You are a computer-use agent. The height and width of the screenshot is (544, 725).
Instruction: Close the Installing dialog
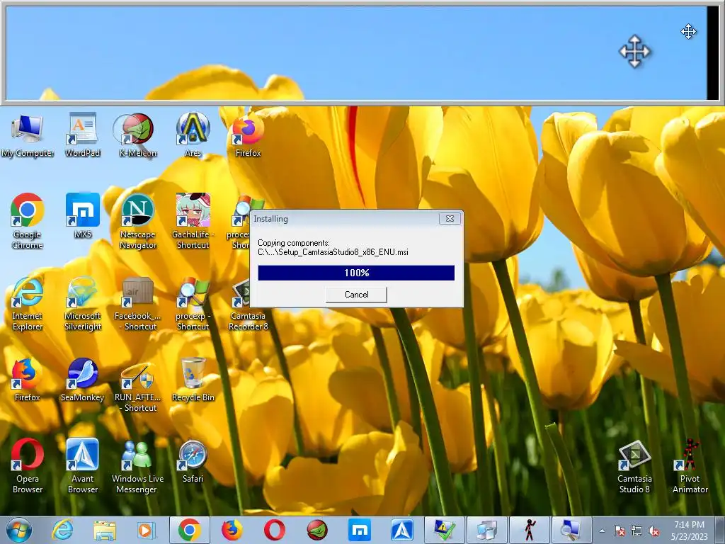click(x=450, y=218)
